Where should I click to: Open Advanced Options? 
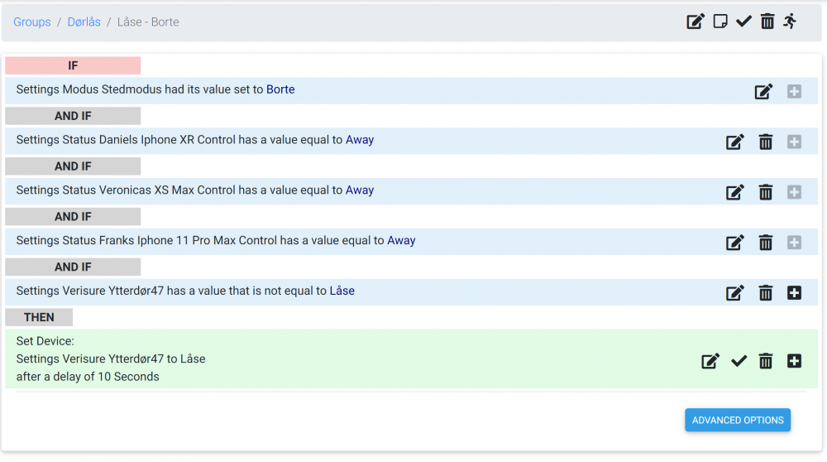(737, 420)
